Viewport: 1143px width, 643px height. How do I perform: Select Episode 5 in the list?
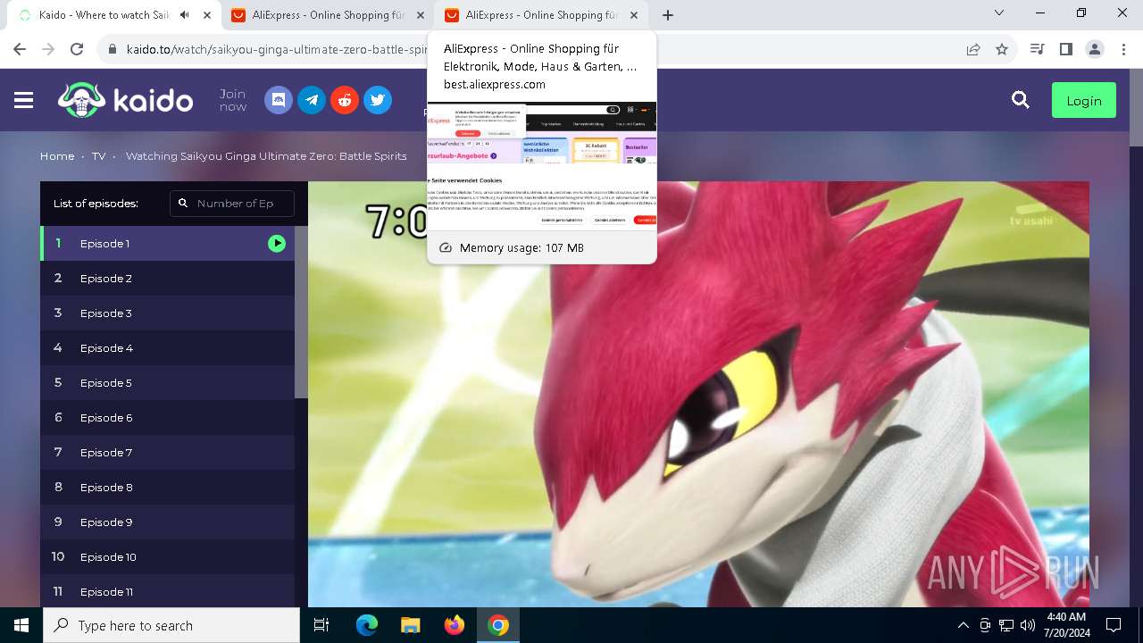[167, 383]
